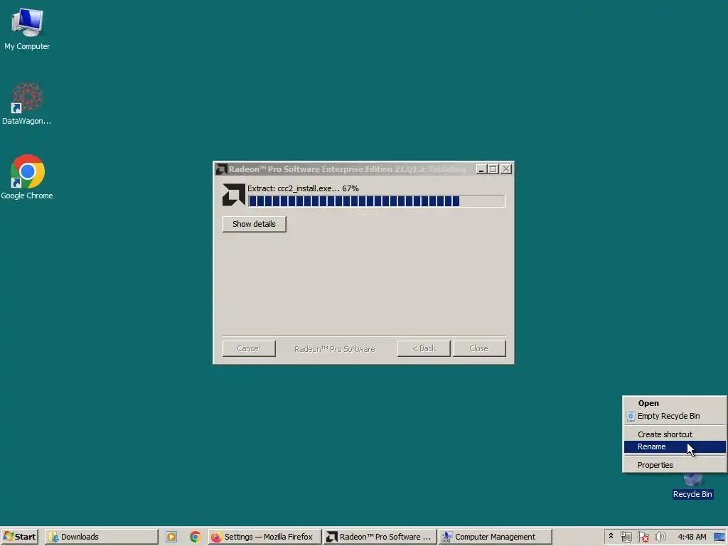The image size is (728, 546).
Task: Click the 4:48 AM taskbar clock
Action: [692, 537]
